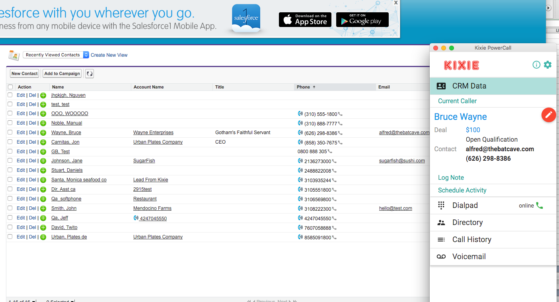Image resolution: width=559 pixels, height=302 pixels.
Task: Click Download on the App Store badge
Action: pos(306,19)
